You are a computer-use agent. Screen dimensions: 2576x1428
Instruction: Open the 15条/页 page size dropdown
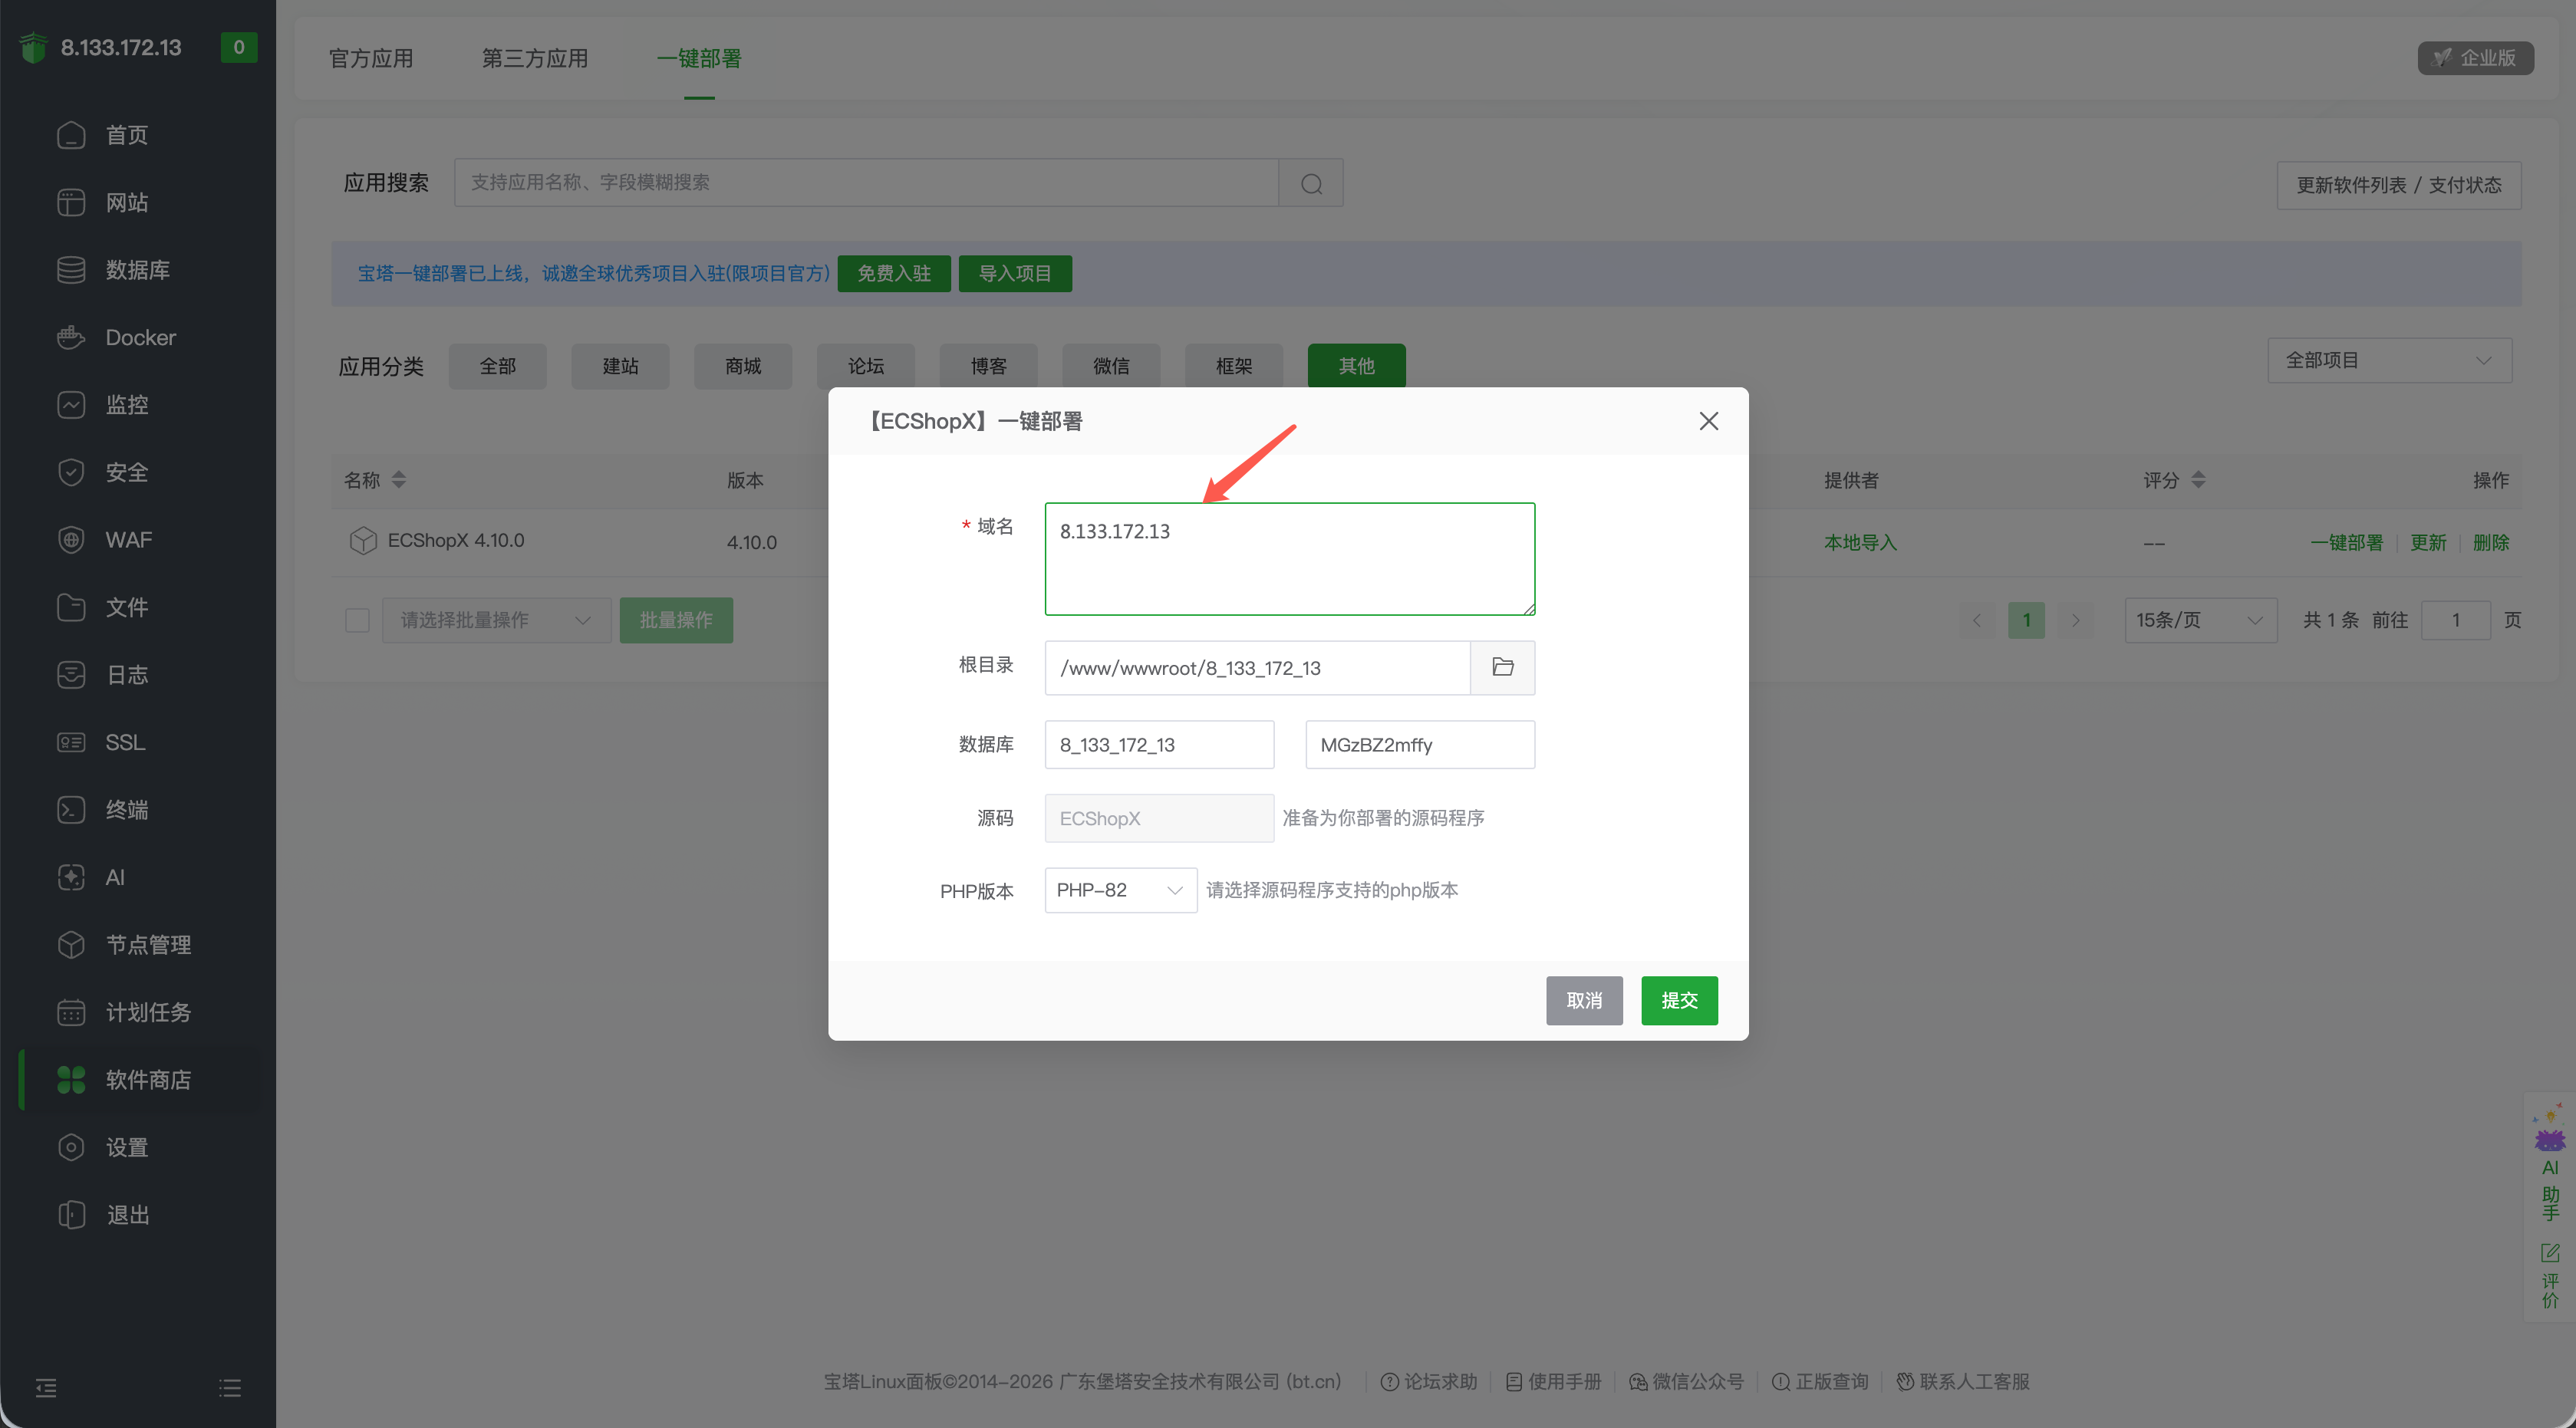coord(2200,620)
